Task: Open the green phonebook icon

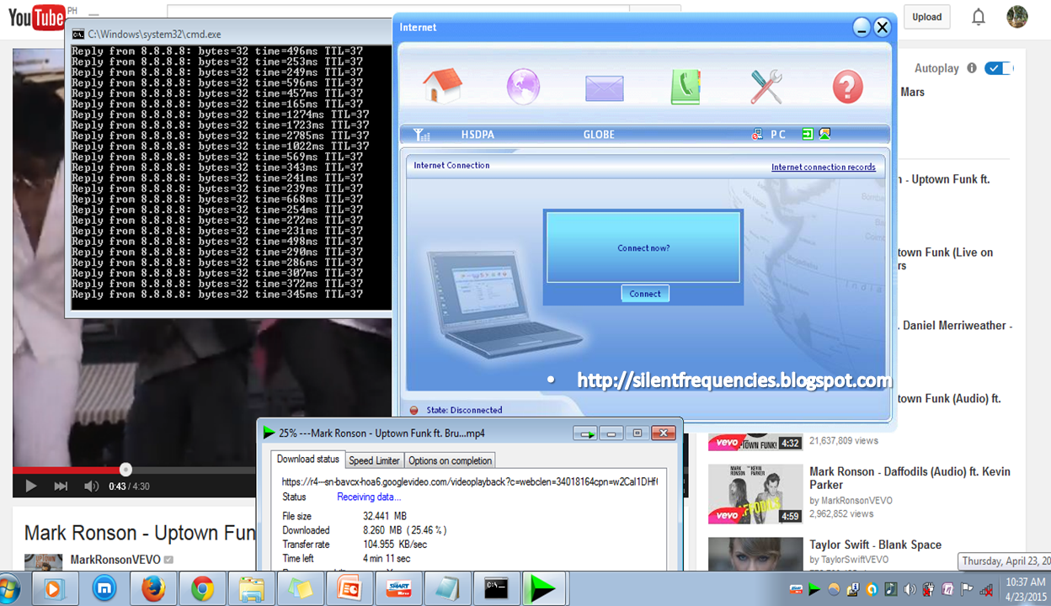Action: [686, 87]
